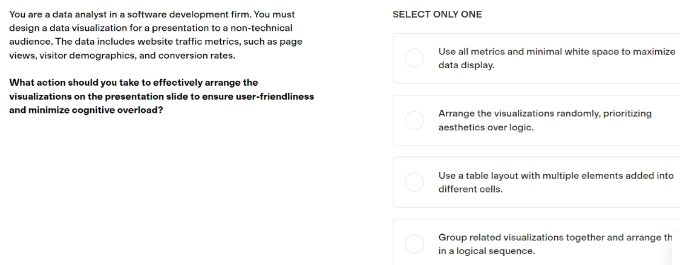Click the "design a data visualization for a presentation" line

[151, 28]
